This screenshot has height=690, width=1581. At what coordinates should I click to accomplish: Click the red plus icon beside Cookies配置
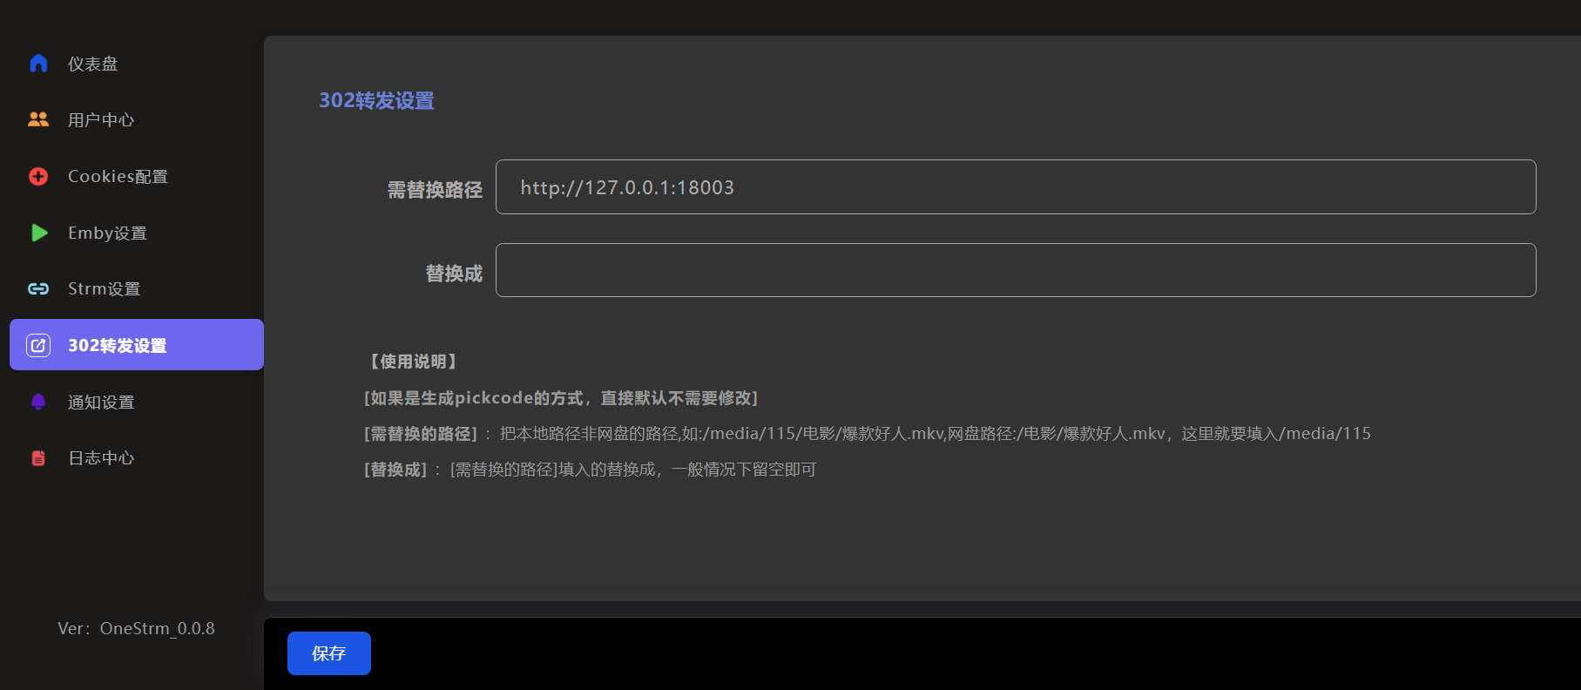(38, 176)
